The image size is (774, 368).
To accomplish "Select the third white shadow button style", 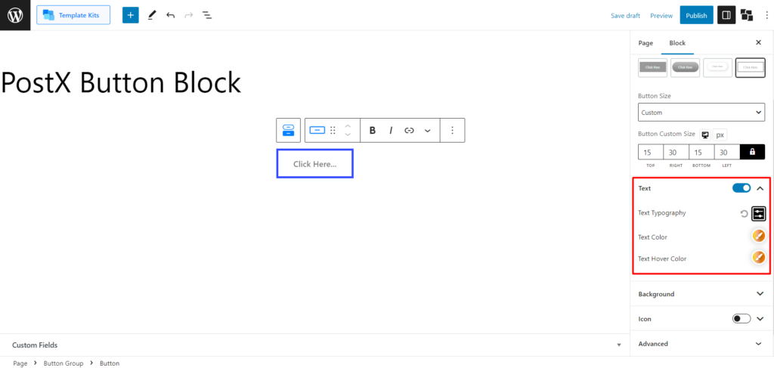I will click(718, 67).
